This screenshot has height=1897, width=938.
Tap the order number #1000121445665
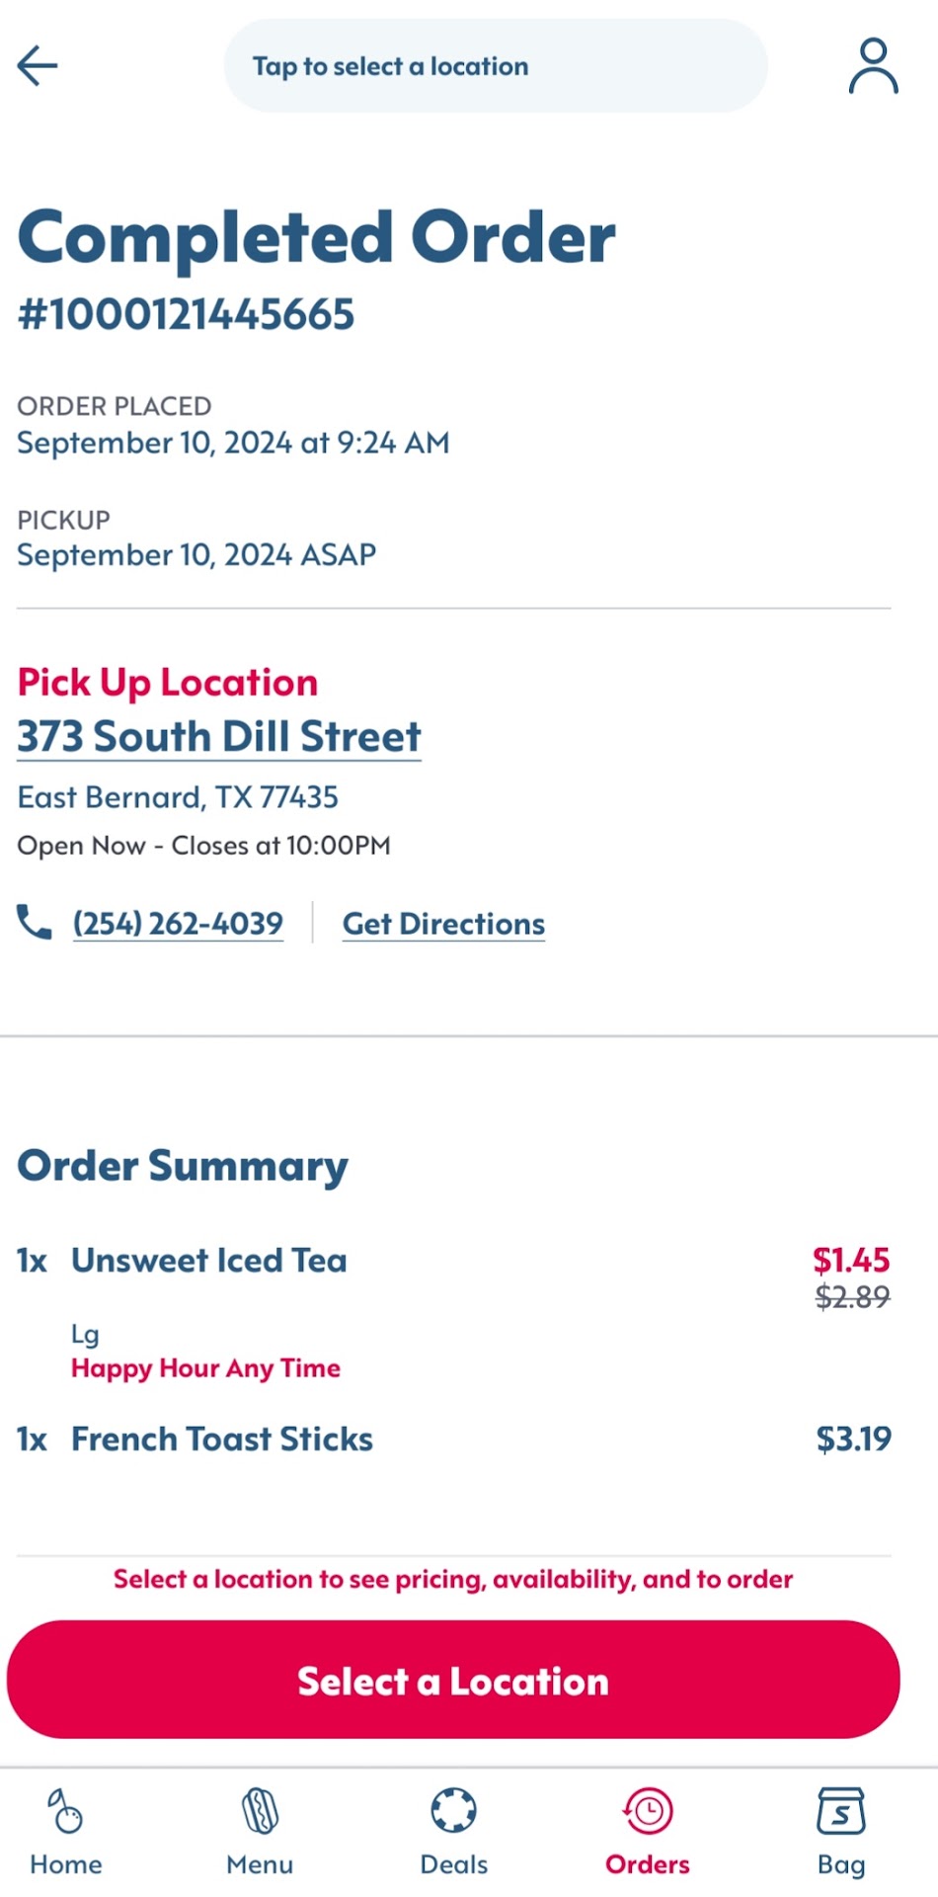click(x=187, y=315)
